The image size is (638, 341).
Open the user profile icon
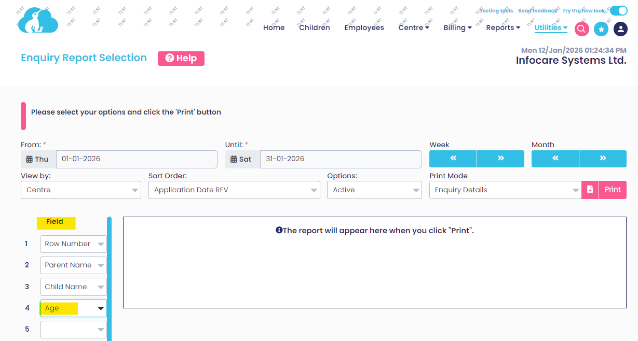point(620,29)
